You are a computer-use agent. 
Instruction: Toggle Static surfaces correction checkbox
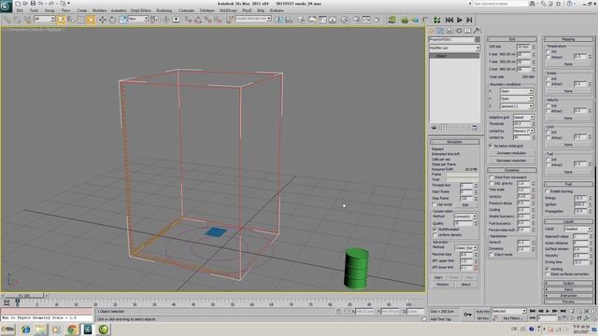pos(548,274)
